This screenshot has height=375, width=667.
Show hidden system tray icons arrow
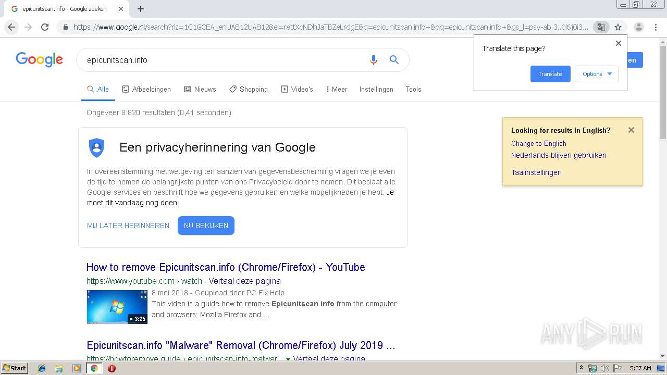(581, 368)
